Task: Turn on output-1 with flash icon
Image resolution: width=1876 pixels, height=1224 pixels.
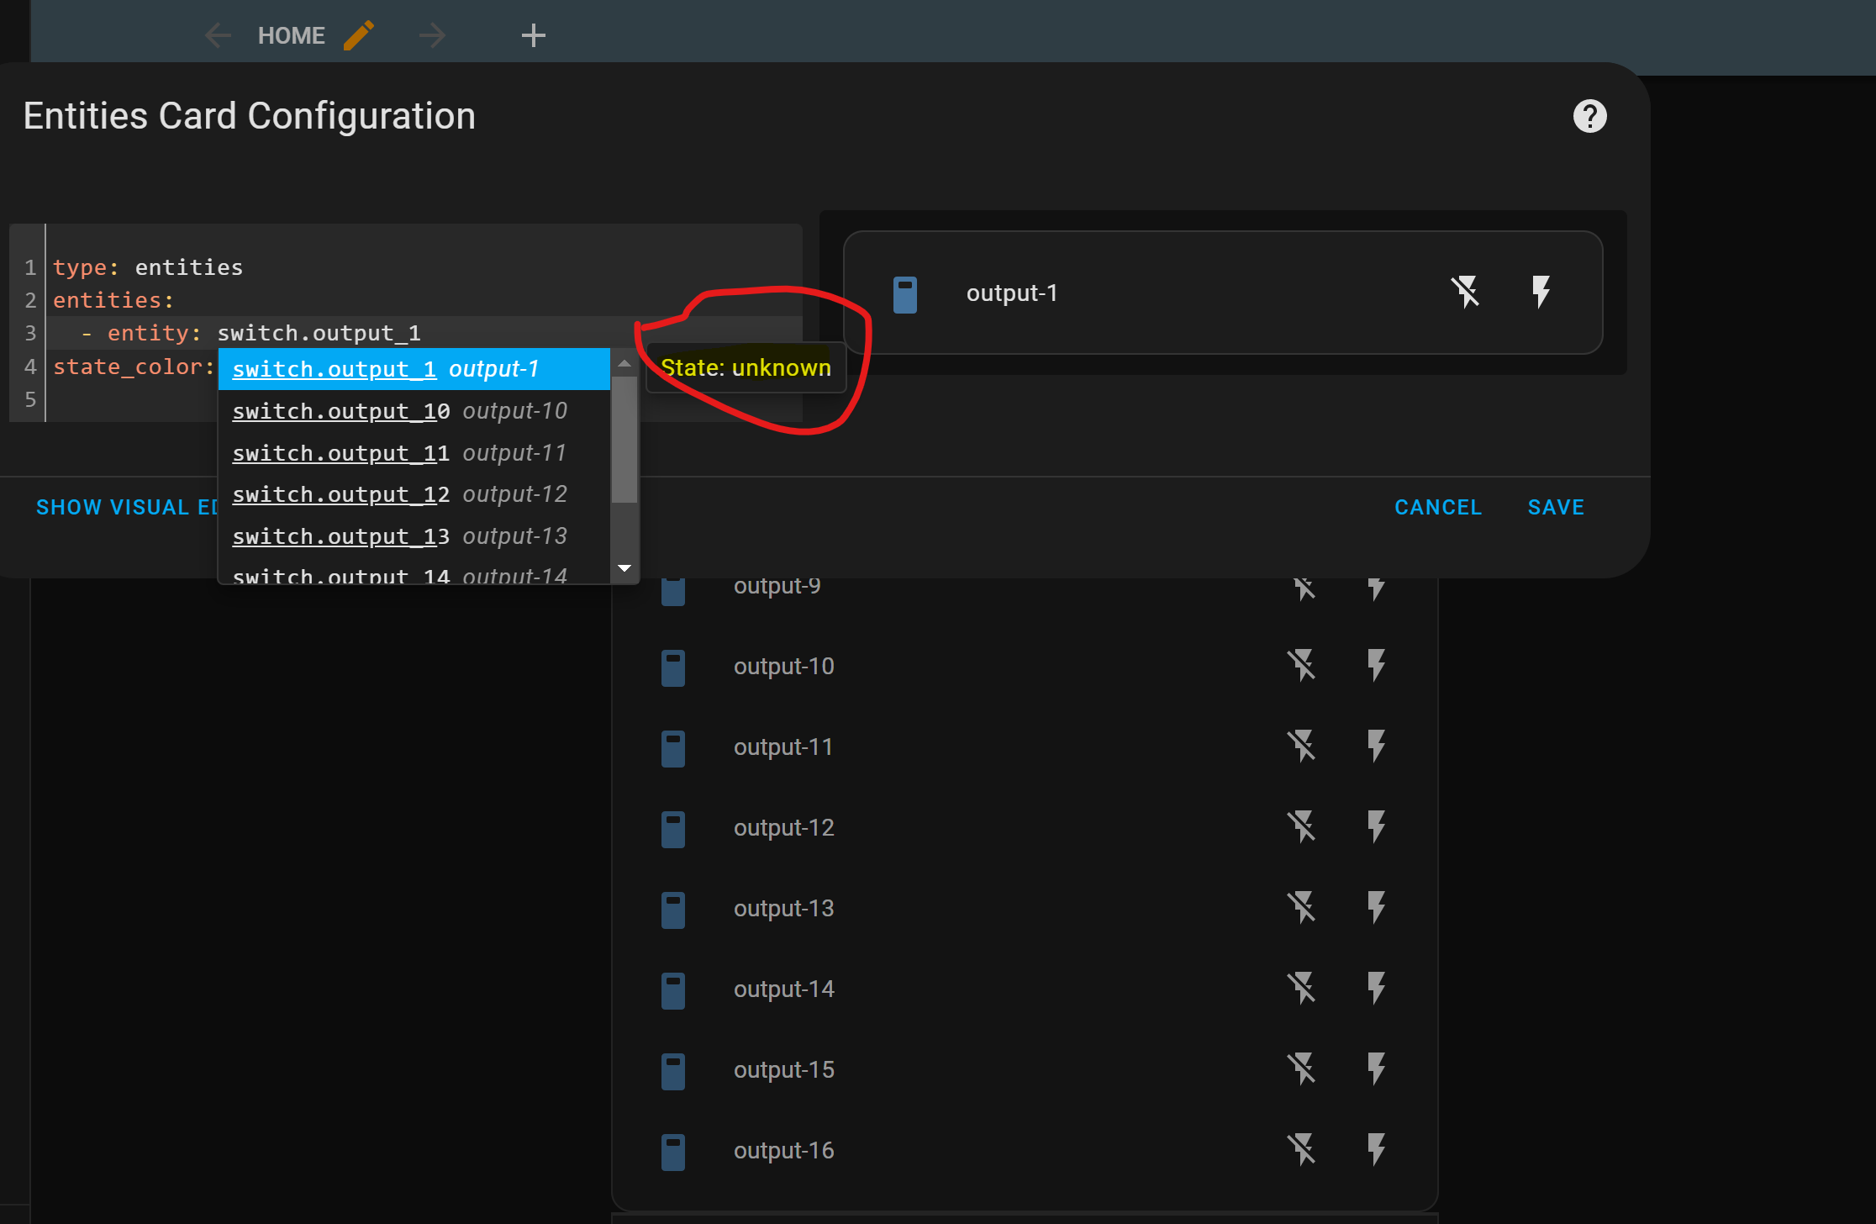Action: (x=1541, y=293)
